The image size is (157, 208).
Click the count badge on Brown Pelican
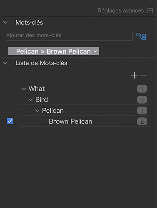142,121
